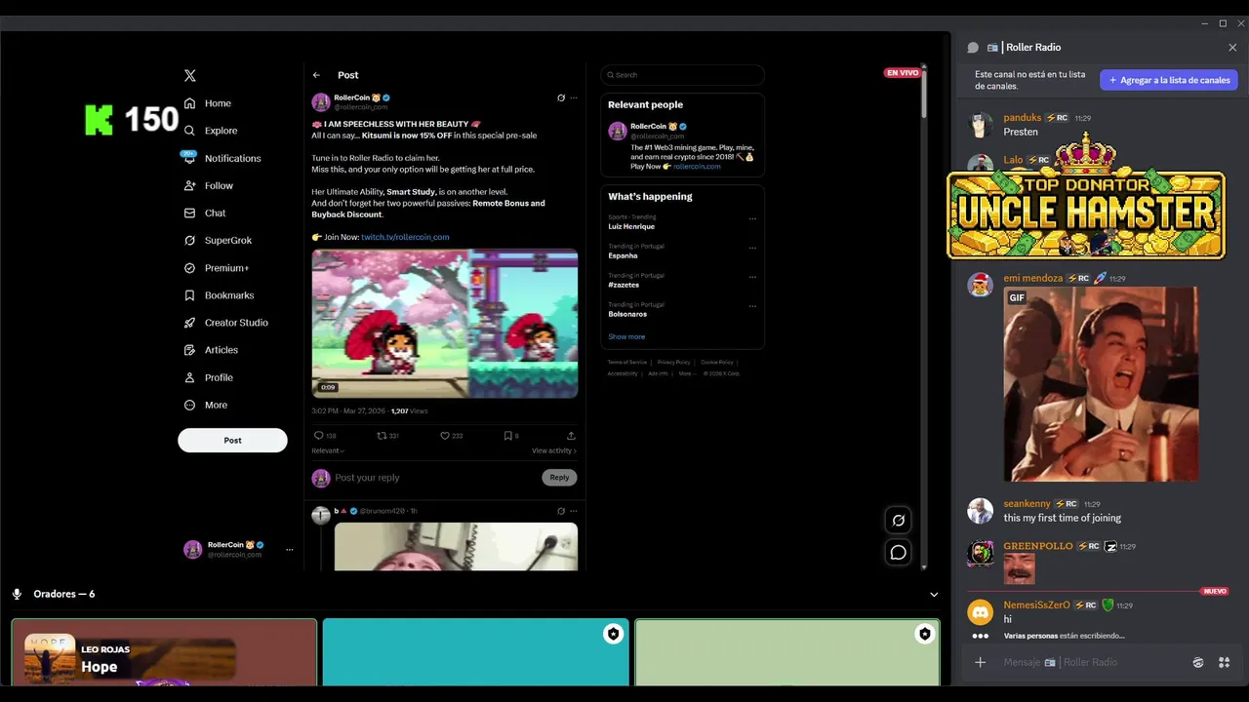1249x702 pixels.
Task: Open the emoji picker in chat
Action: coord(1198,663)
